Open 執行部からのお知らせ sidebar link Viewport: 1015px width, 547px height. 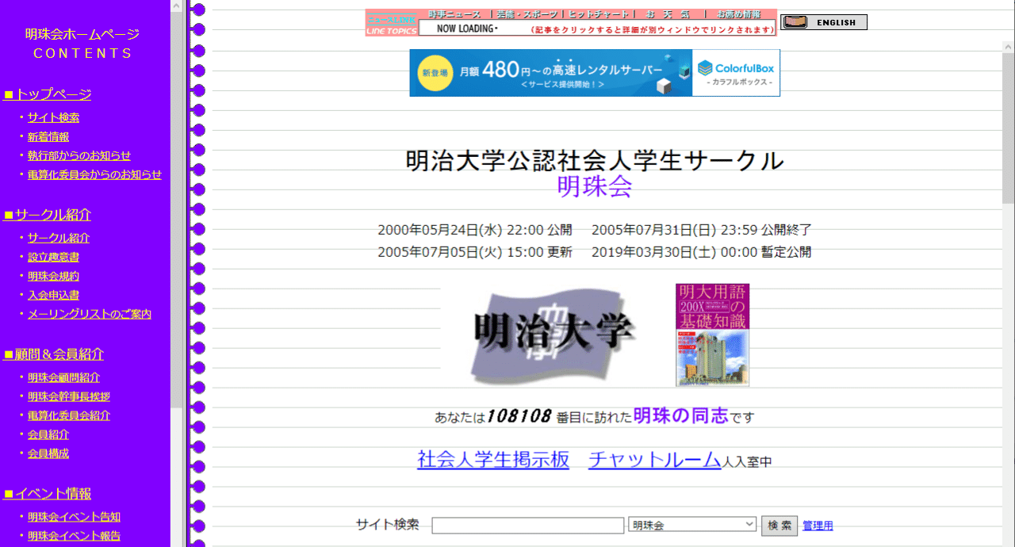click(79, 155)
